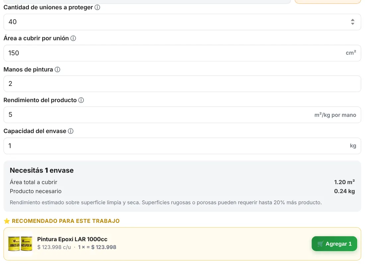
Task: Select the Manos de pintura input
Action: coord(182,84)
